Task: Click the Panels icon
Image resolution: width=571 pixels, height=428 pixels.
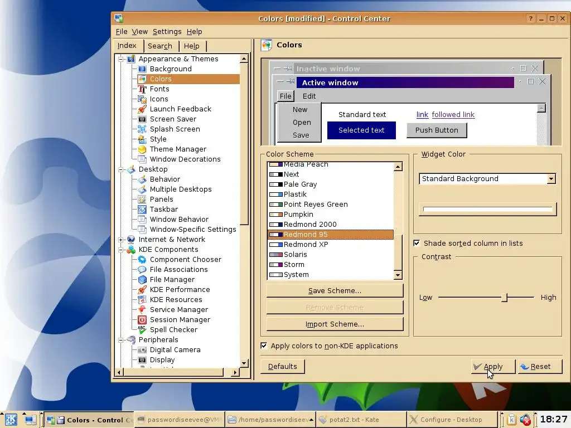Action: click(142, 199)
